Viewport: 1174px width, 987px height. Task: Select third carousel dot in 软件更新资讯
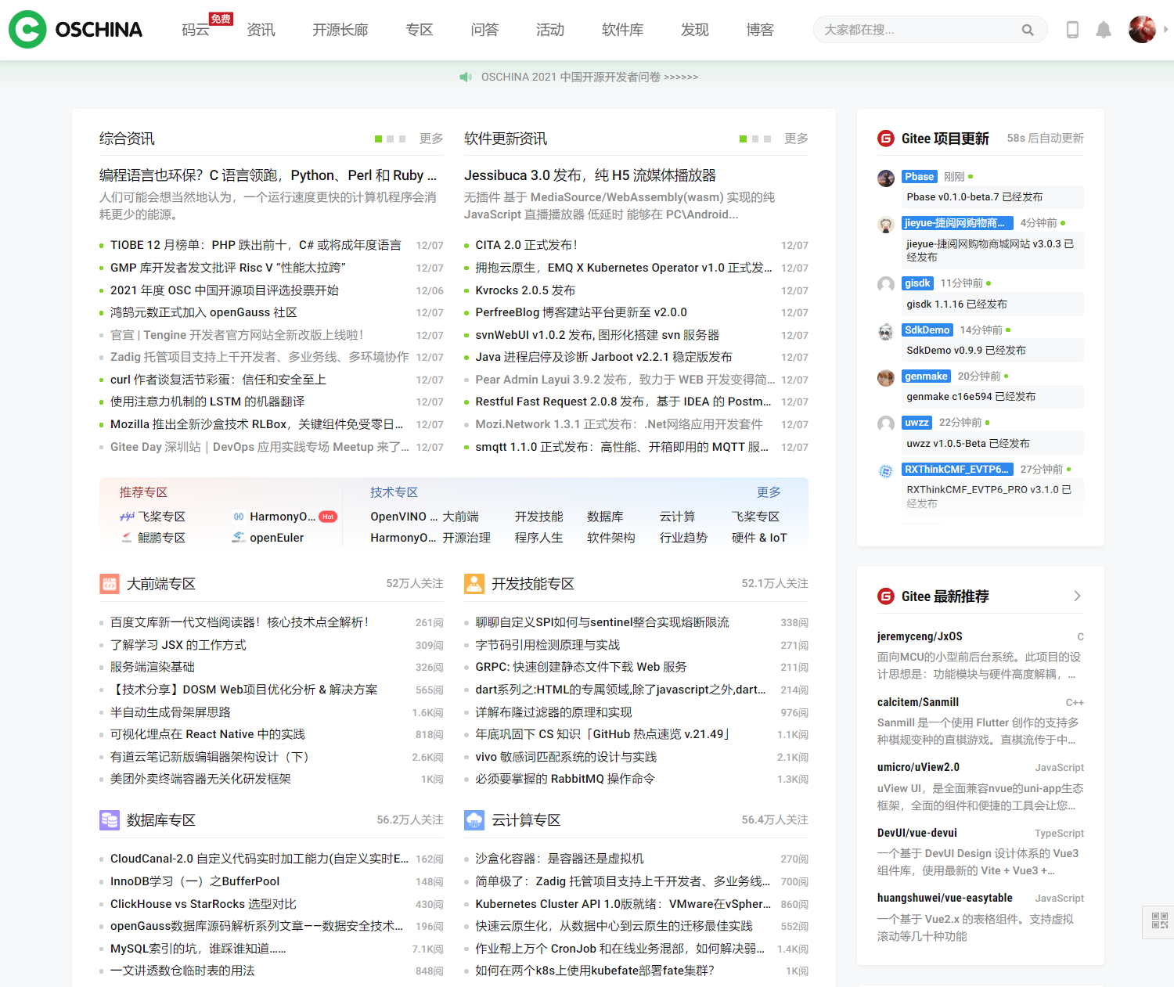coord(768,139)
